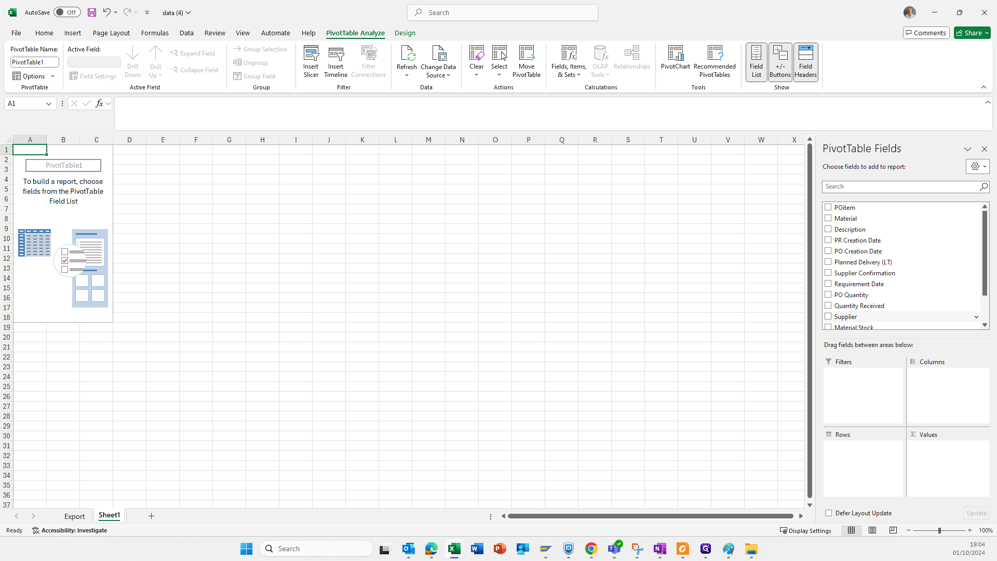Image resolution: width=997 pixels, height=561 pixels.
Task: Click the zoom slider handle
Action: pyautogui.click(x=939, y=530)
